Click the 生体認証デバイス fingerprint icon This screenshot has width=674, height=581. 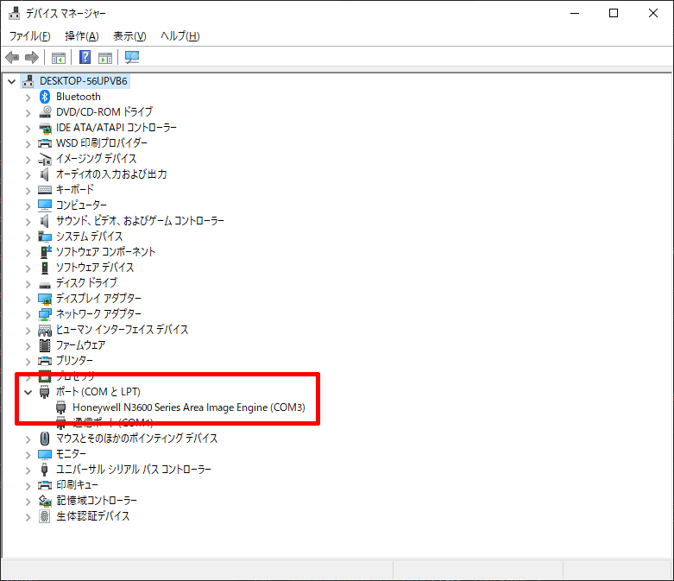point(45,516)
